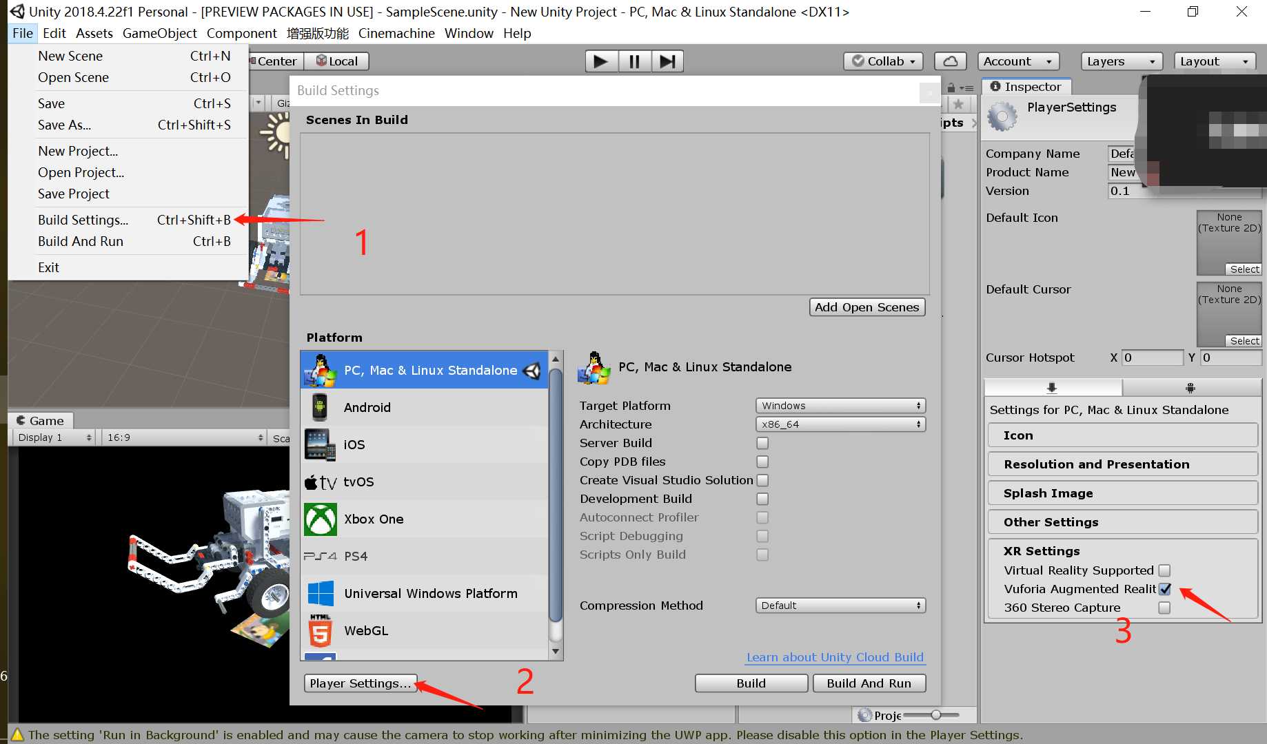
Task: Select the iOS platform icon
Action: 320,444
